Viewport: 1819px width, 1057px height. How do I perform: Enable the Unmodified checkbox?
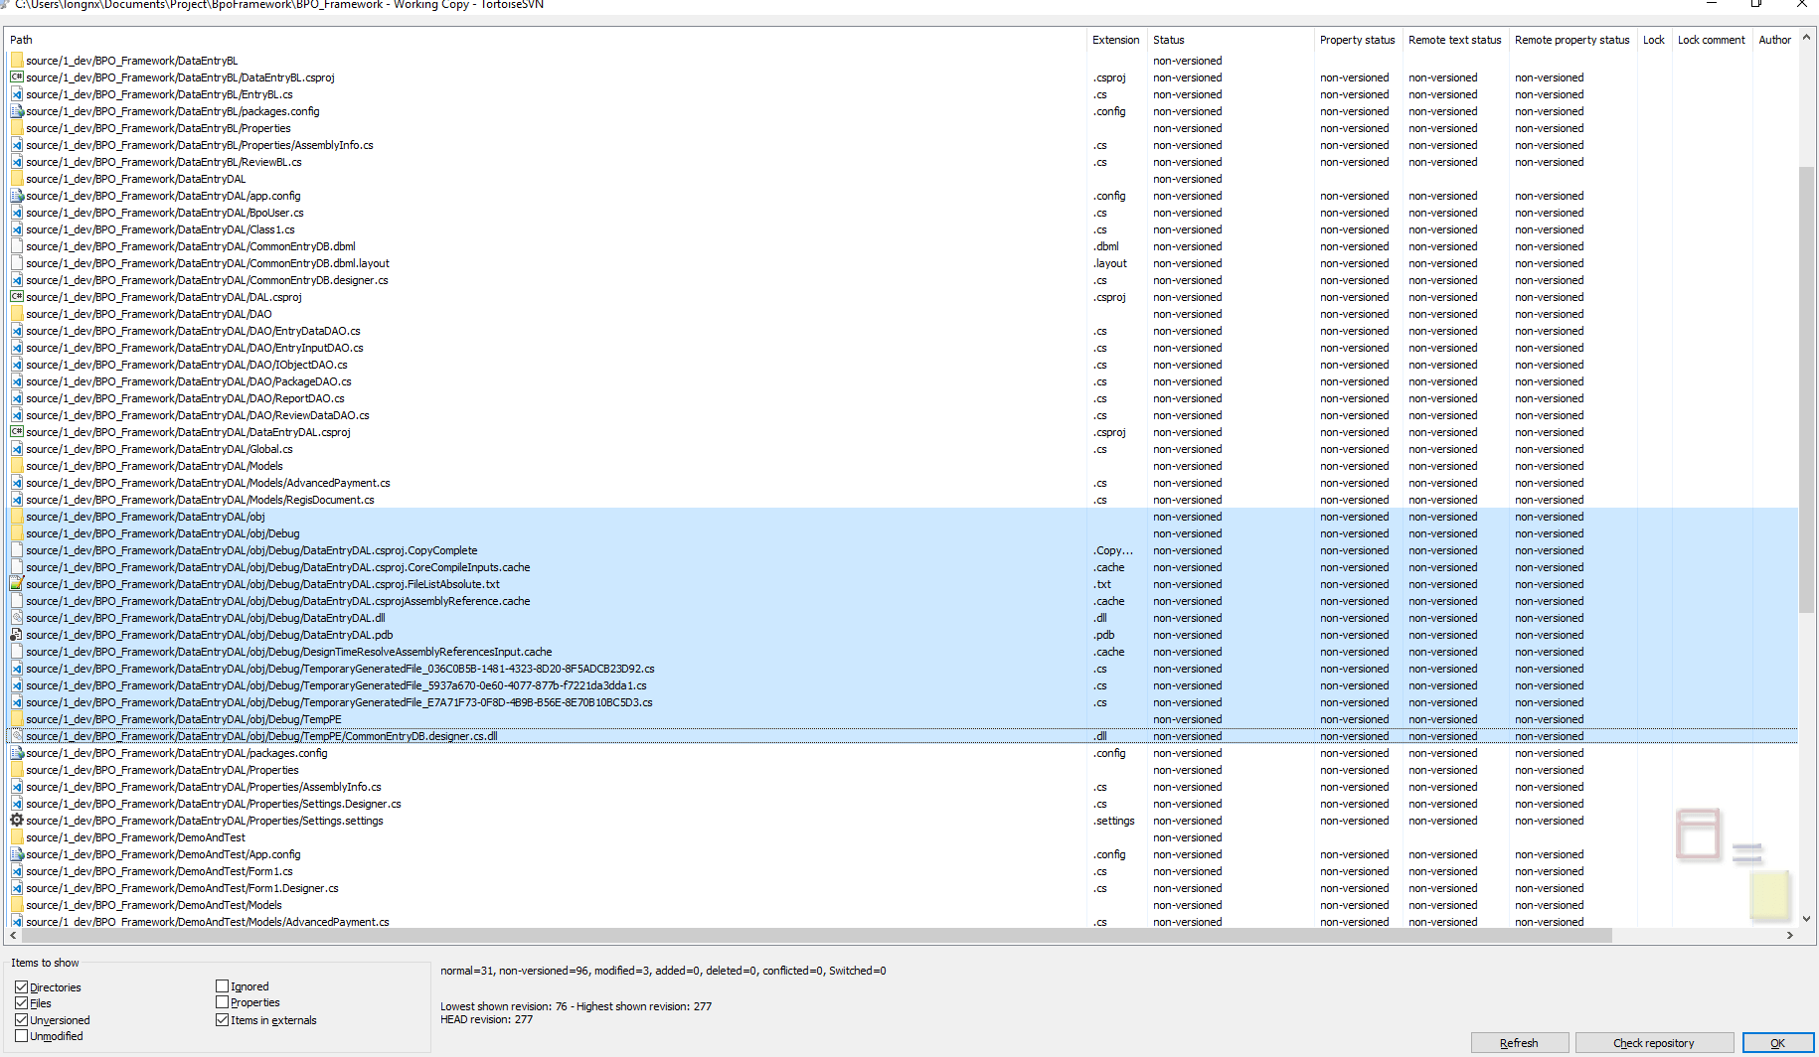(x=21, y=1036)
